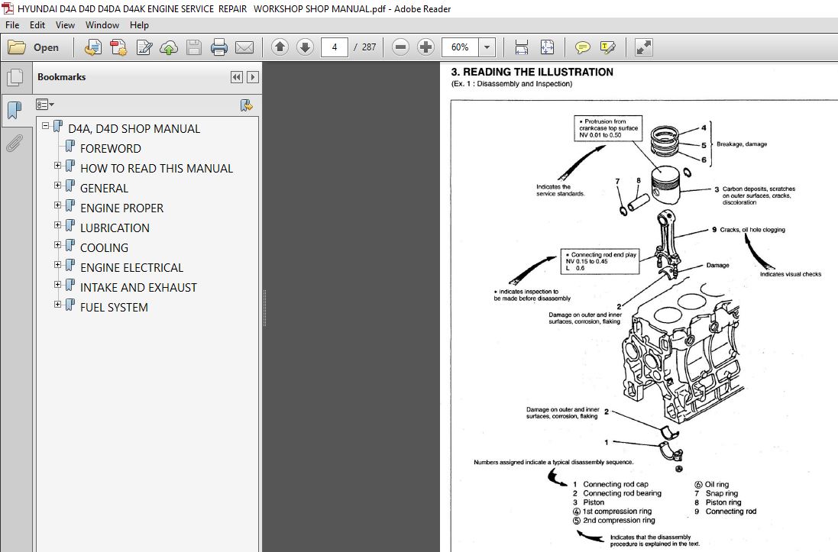Switch to read mode icon

[x=643, y=47]
